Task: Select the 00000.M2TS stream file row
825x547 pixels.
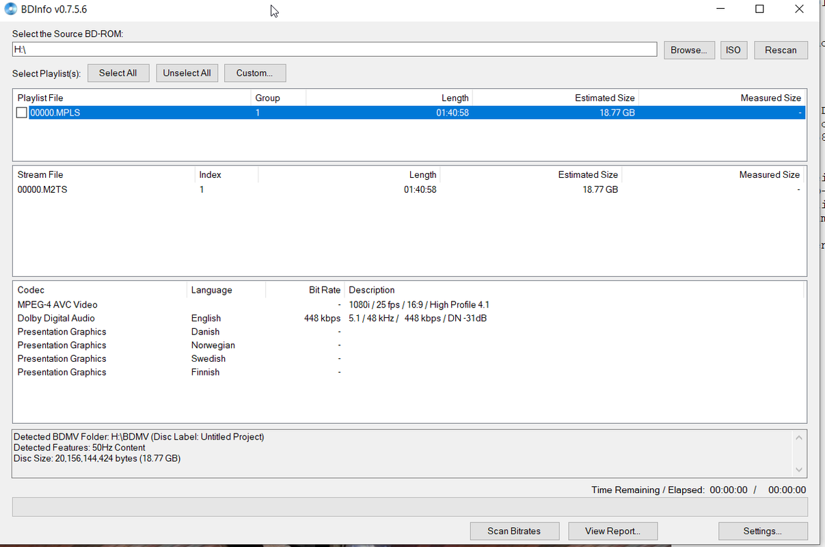Action: click(409, 189)
